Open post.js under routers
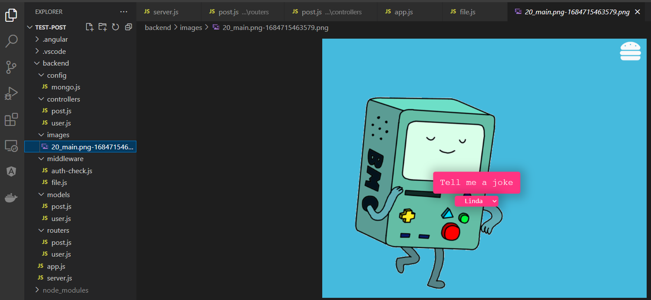Image resolution: width=651 pixels, height=300 pixels. (80, 242)
